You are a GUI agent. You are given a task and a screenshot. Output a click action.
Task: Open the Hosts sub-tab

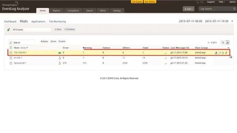[x=24, y=21]
